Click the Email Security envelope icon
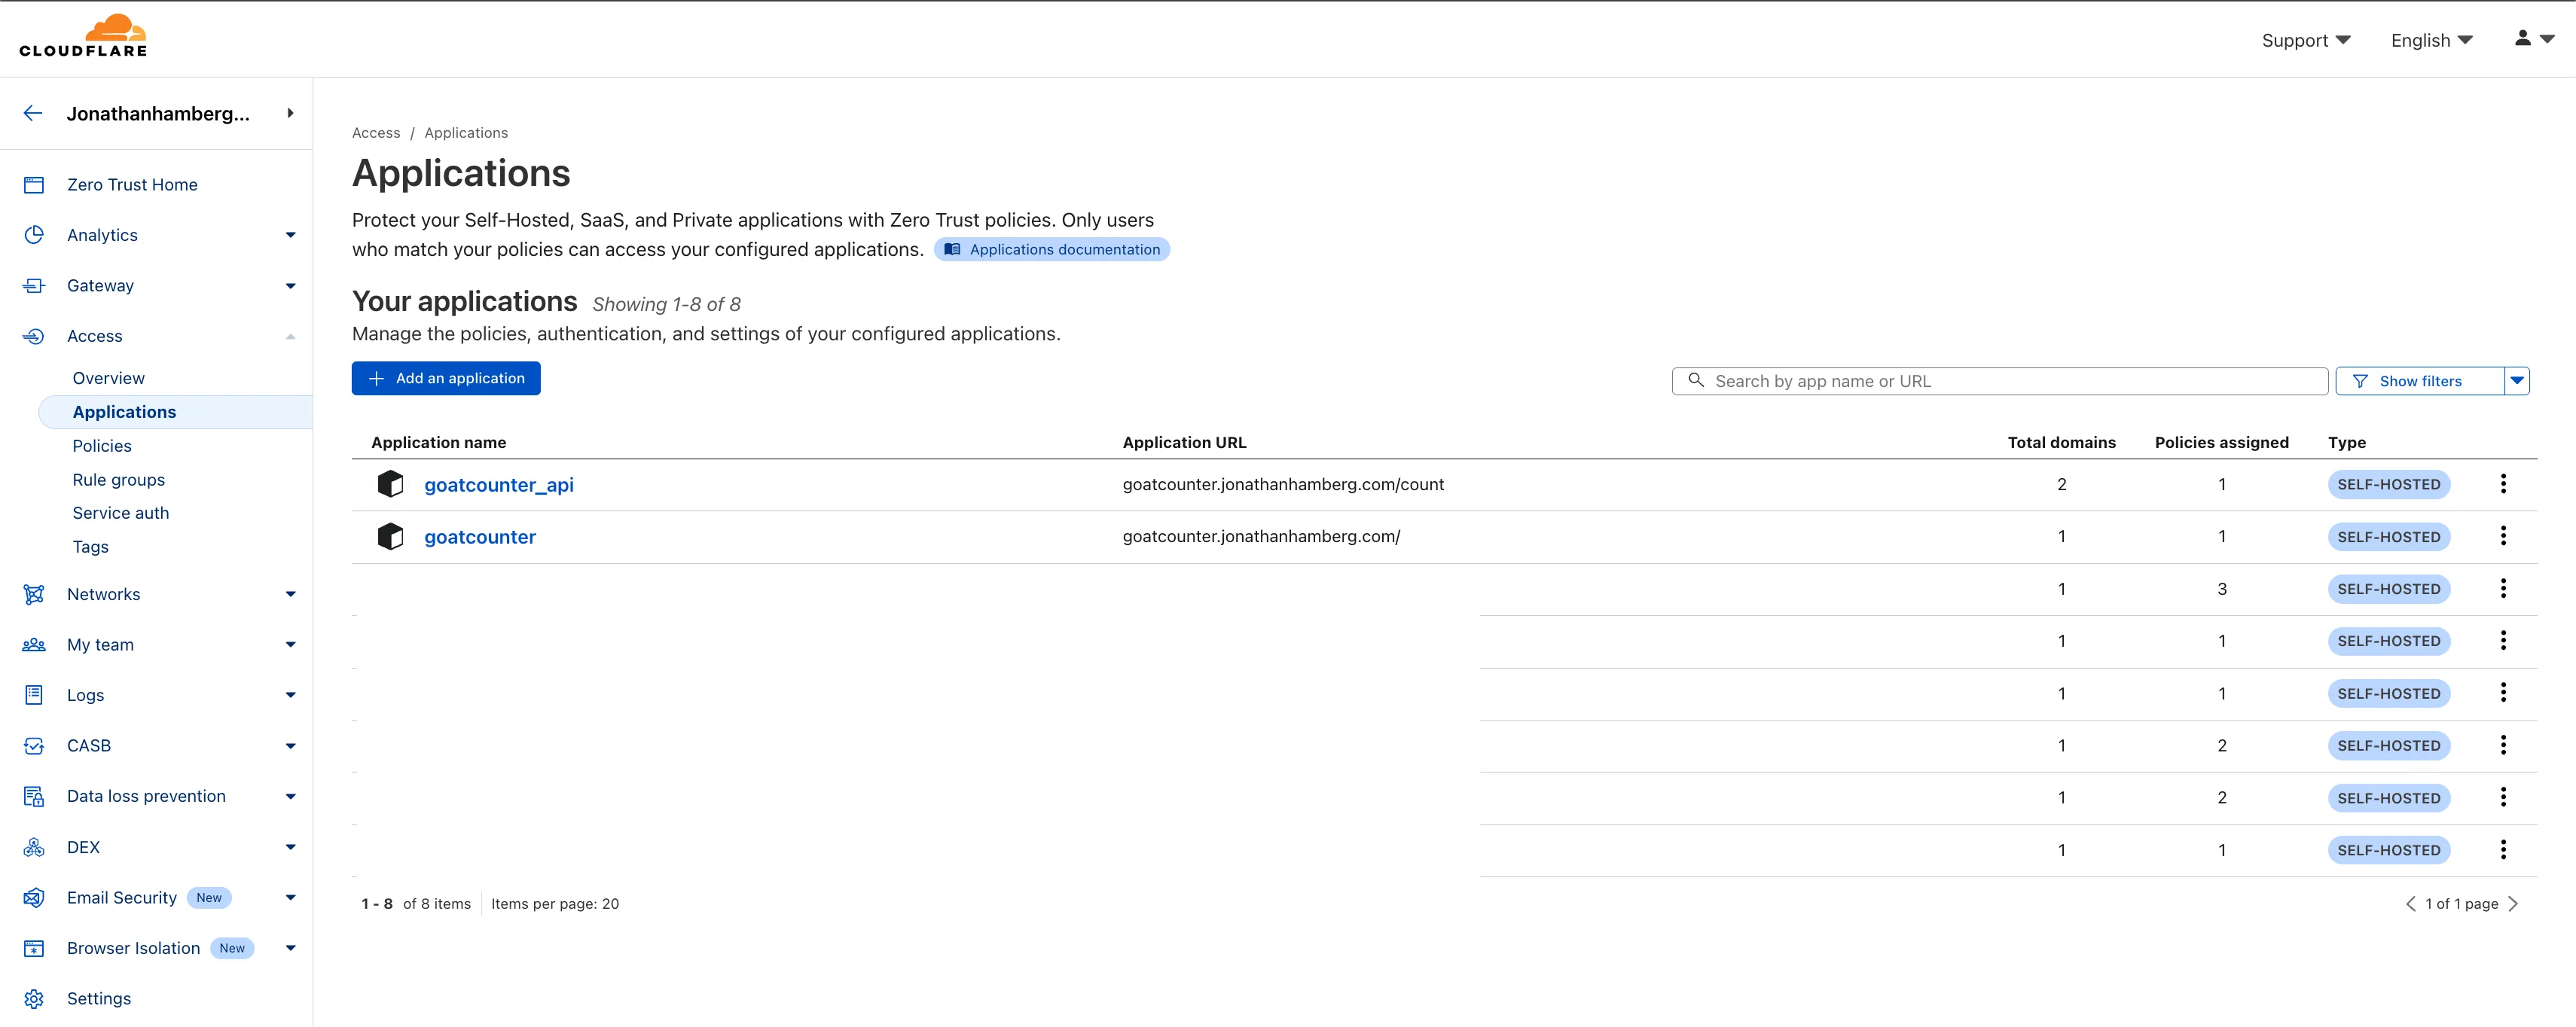The width and height of the screenshot is (2576, 1027). pos(34,898)
